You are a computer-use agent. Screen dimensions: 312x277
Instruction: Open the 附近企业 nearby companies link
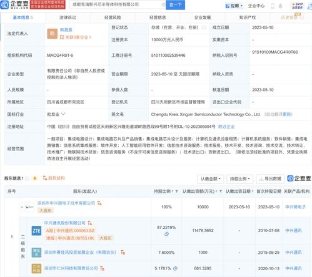click(x=226, y=127)
